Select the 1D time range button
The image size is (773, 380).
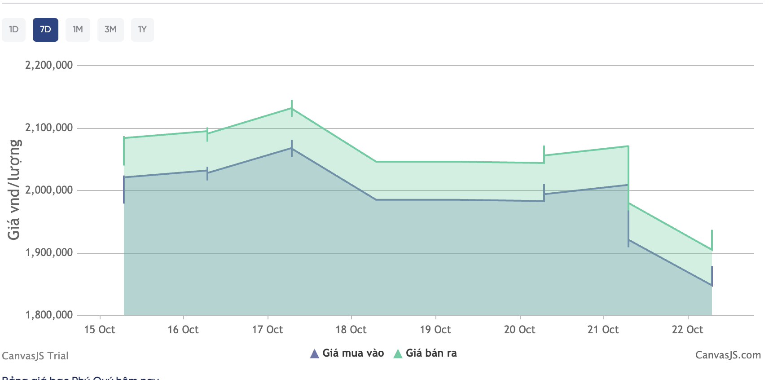[x=13, y=30]
